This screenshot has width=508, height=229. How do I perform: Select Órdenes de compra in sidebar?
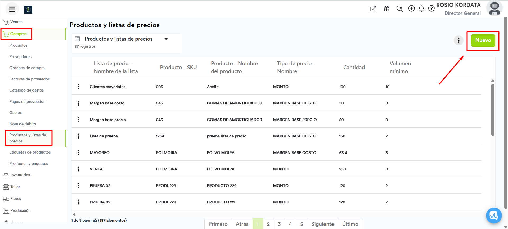click(27, 68)
